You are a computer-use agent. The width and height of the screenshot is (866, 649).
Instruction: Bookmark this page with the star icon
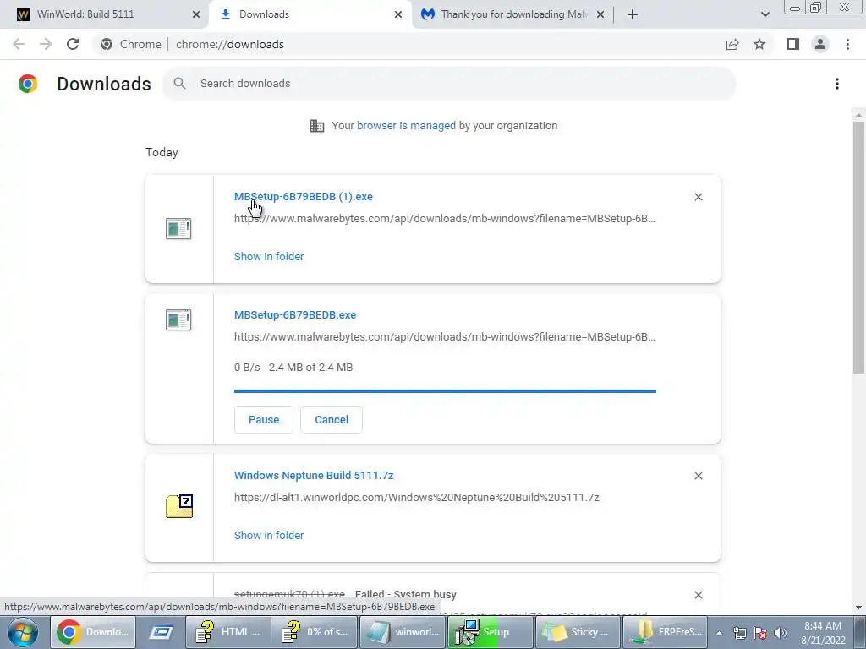point(759,44)
